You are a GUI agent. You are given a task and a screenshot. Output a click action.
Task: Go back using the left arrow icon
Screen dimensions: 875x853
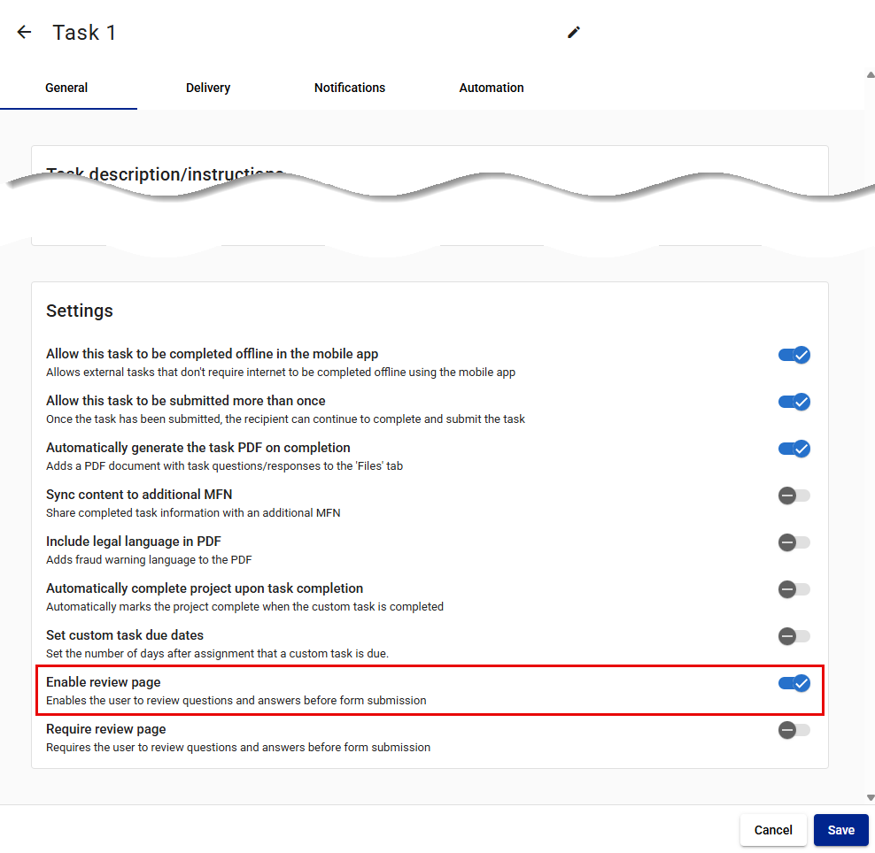[x=24, y=33]
